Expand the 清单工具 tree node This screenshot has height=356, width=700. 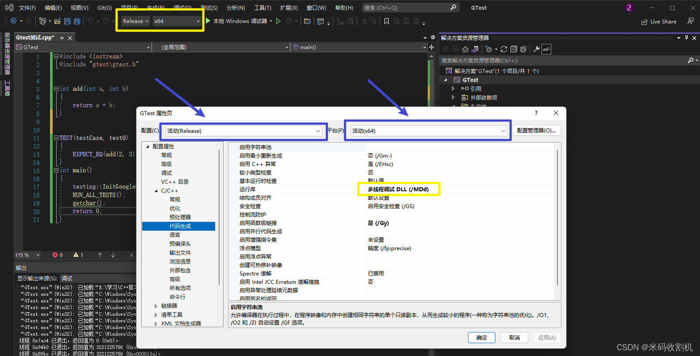click(156, 315)
